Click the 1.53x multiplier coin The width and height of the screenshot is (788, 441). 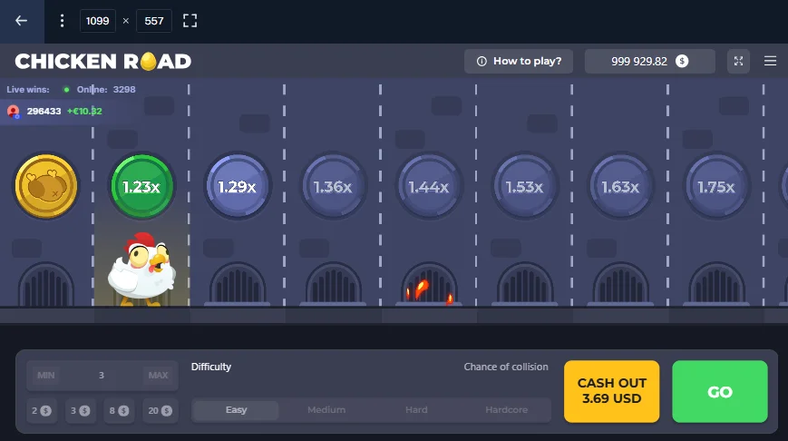(x=525, y=187)
